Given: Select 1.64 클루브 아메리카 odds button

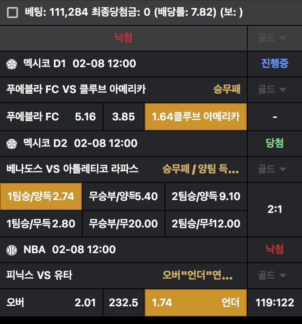Looking at the screenshot, I should (x=196, y=117).
